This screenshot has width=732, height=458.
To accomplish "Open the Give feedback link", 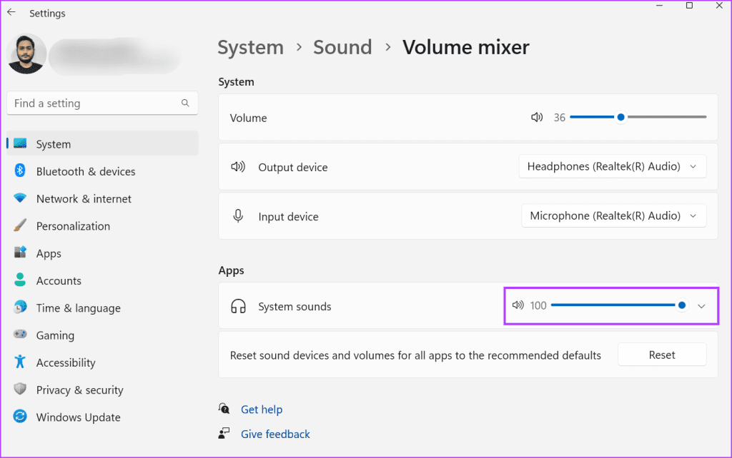I will tap(275, 434).
